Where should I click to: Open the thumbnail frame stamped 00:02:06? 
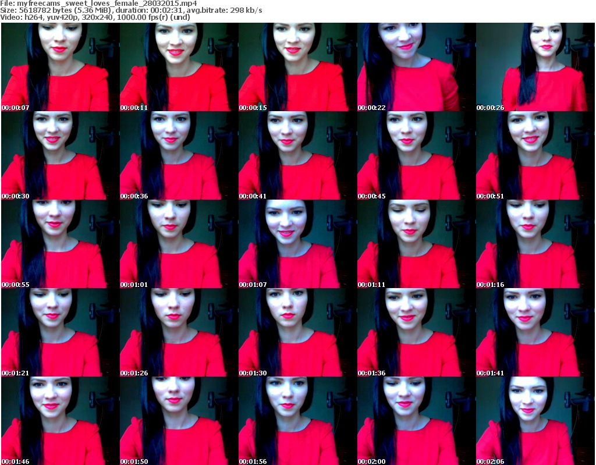tap(535, 421)
